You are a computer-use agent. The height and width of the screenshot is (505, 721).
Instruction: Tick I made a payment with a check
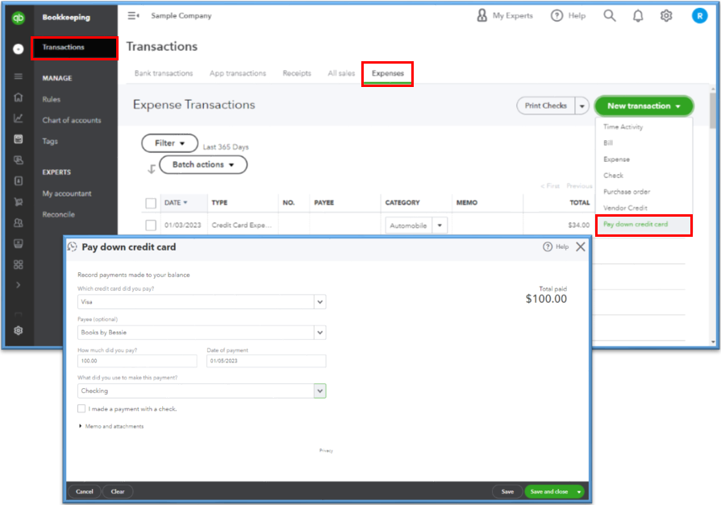81,408
